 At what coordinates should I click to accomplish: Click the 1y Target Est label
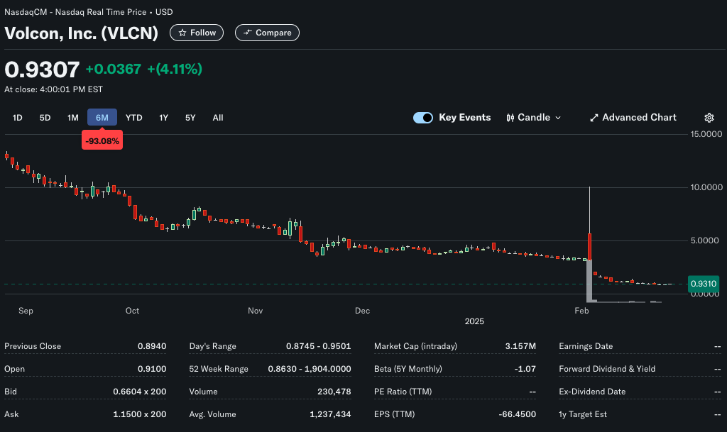pyautogui.click(x=583, y=414)
